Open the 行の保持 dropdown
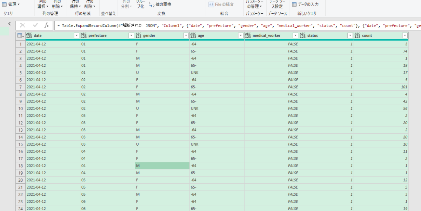The image size is (421, 211). tap(75, 4)
